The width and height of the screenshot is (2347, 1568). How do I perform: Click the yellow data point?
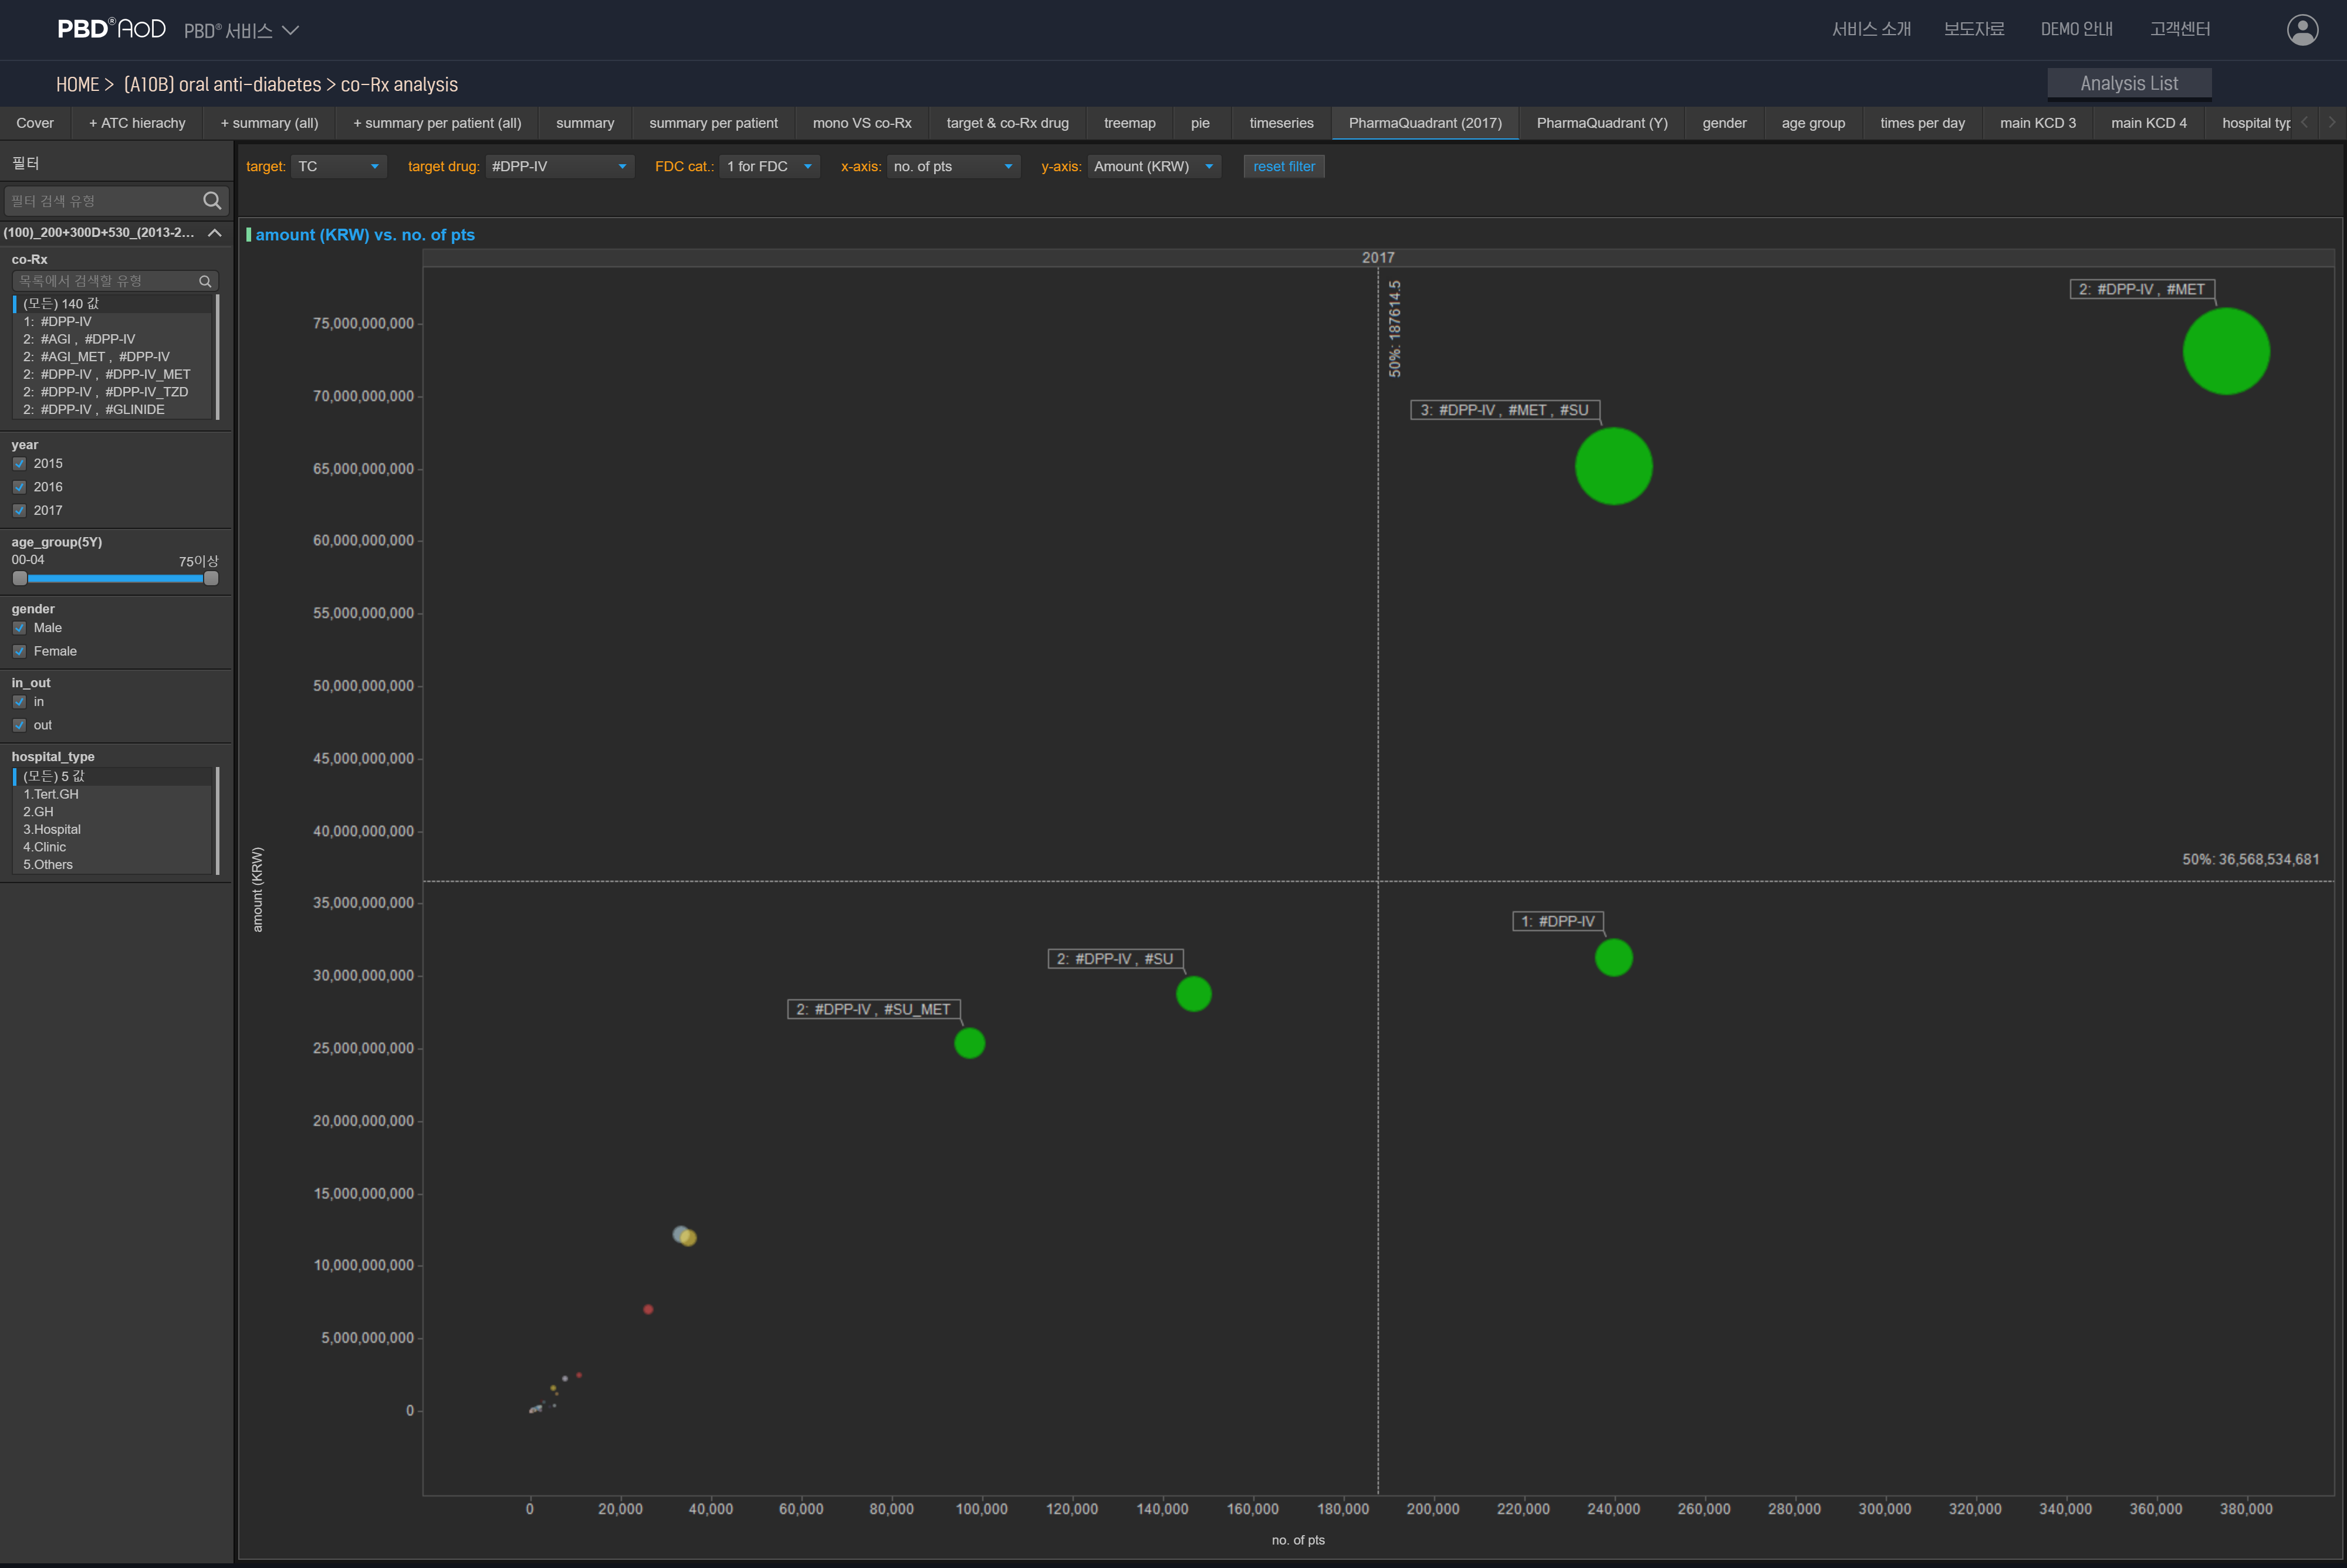688,1238
